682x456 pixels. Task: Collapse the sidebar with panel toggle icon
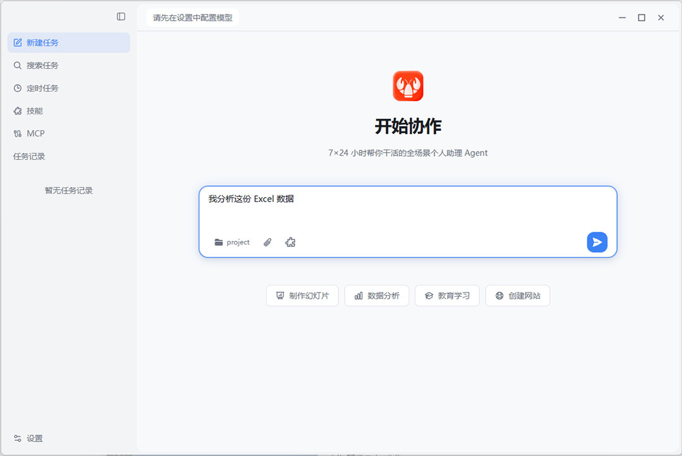click(121, 16)
